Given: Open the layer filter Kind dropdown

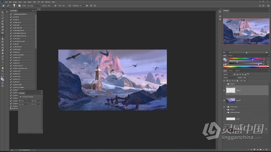Looking at the screenshot, I should pos(228,74).
